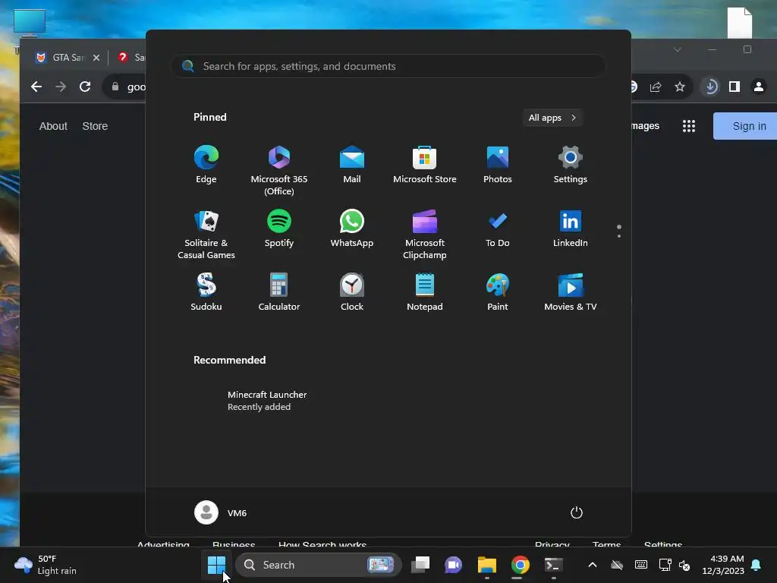The width and height of the screenshot is (777, 583).
Task: Toggle Chrome side panel
Action: coord(735,87)
